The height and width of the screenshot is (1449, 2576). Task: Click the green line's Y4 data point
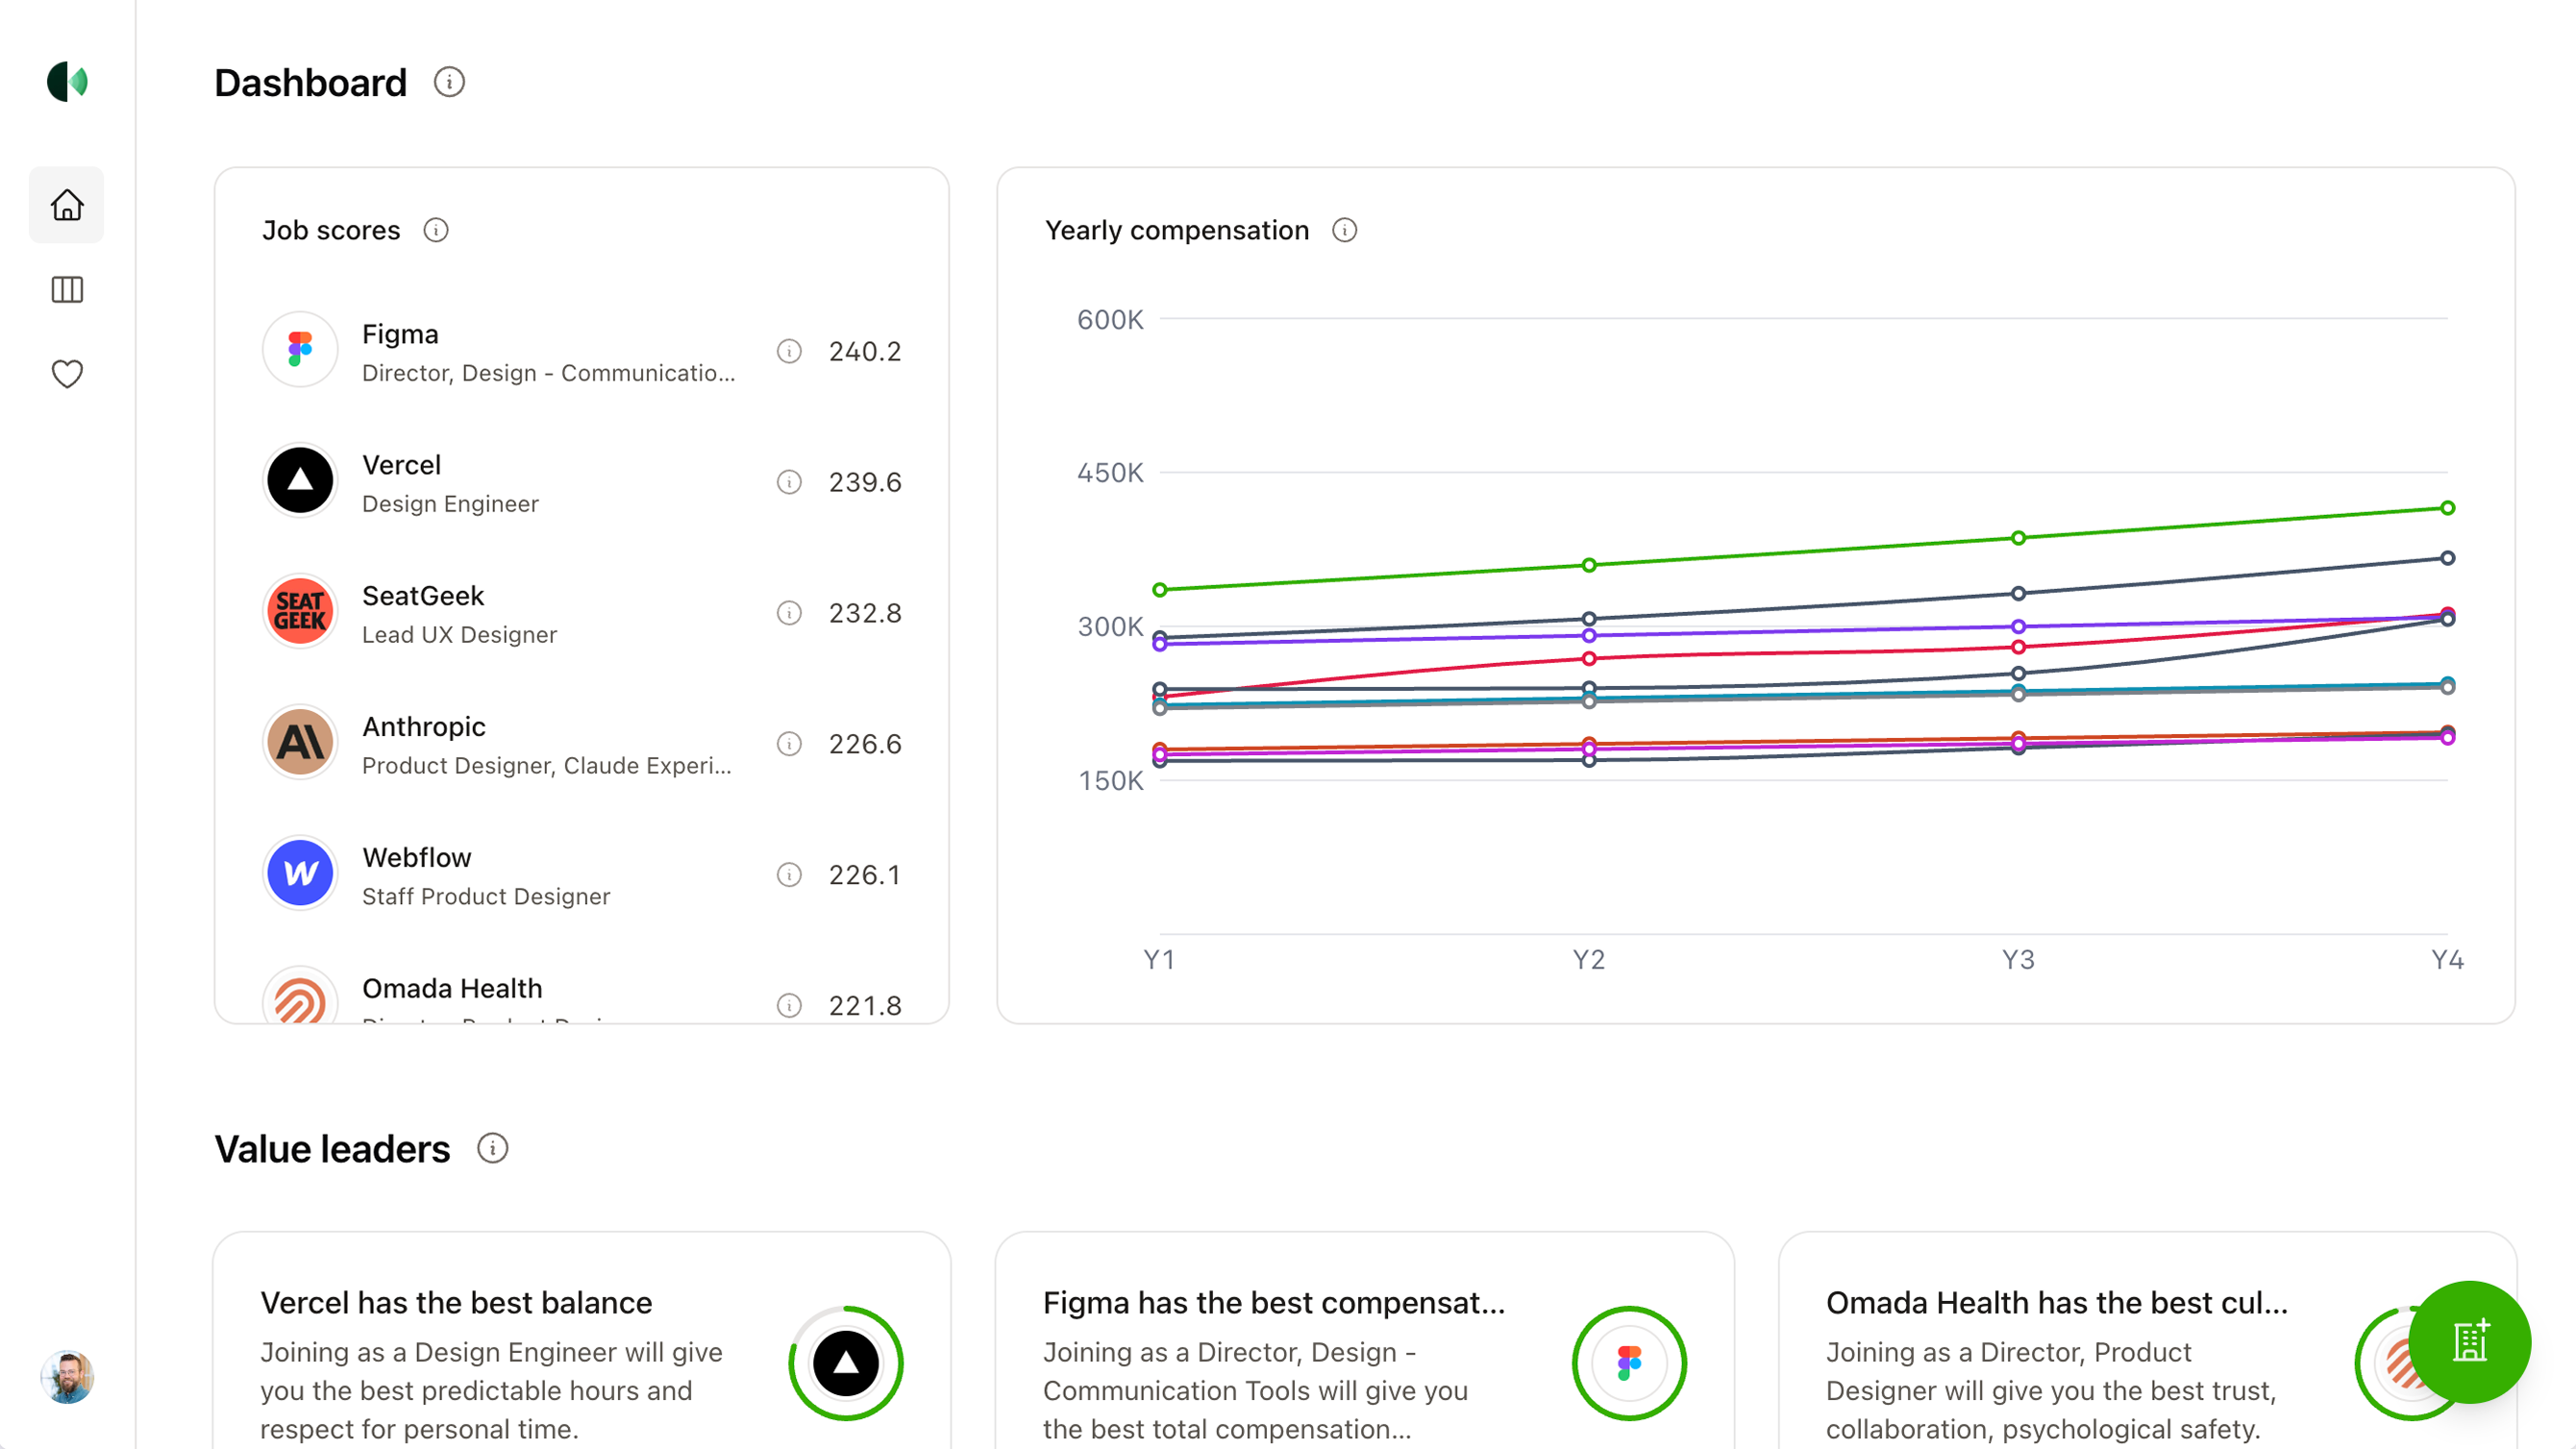(2447, 508)
